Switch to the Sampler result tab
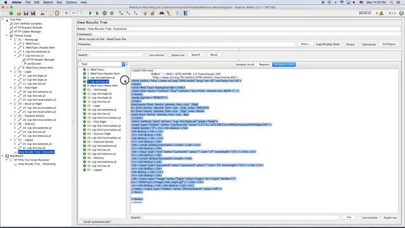This screenshot has height=228, width=405. click(x=245, y=65)
